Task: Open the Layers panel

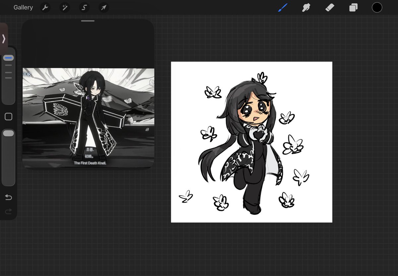Action: (353, 7)
